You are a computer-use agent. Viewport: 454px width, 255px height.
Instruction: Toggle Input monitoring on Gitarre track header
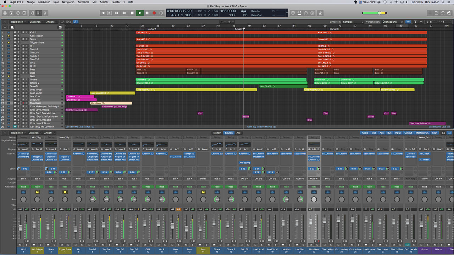point(26,80)
